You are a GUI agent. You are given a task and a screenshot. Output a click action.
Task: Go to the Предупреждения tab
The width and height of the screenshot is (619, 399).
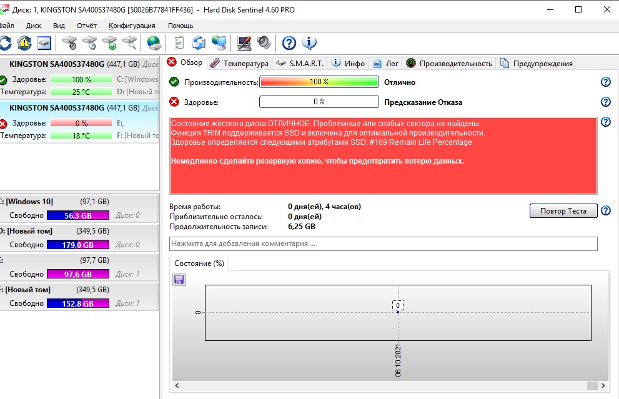tap(536, 64)
